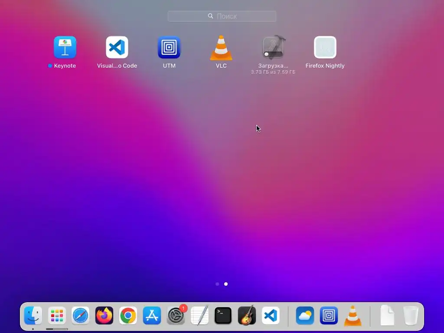
Task: Open App Store from the Dock
Action: 152,316
